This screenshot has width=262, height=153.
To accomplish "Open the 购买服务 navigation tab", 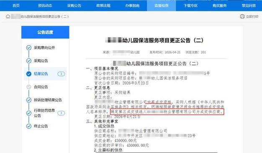I will pos(220,5).
